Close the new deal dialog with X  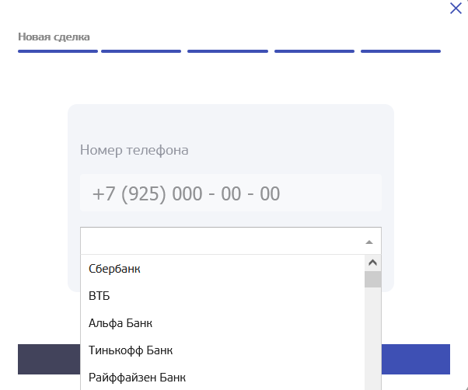coord(456,9)
